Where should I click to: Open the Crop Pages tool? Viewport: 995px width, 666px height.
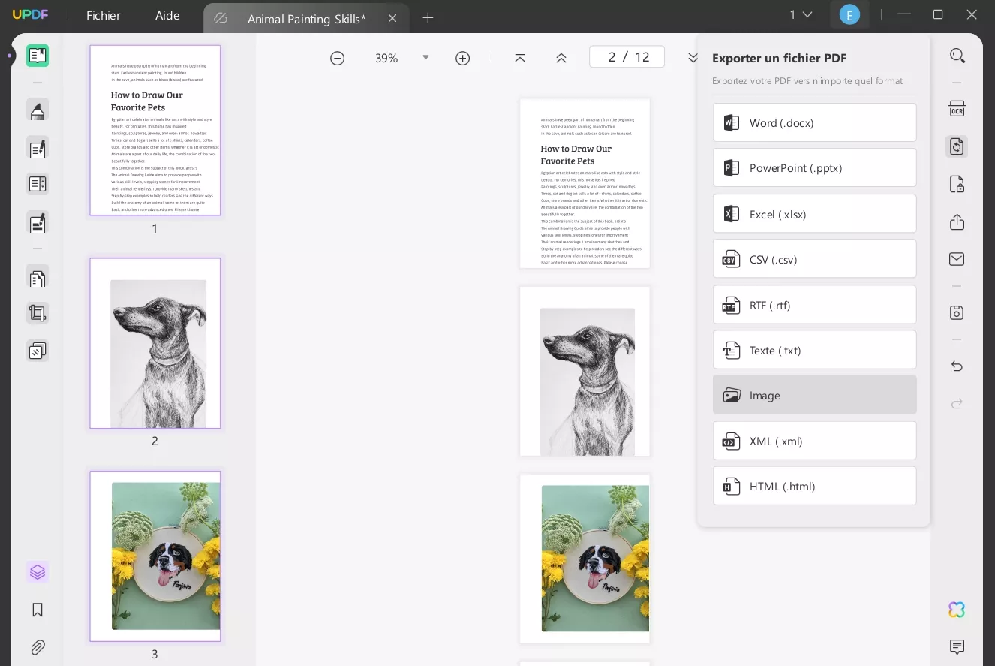click(38, 313)
